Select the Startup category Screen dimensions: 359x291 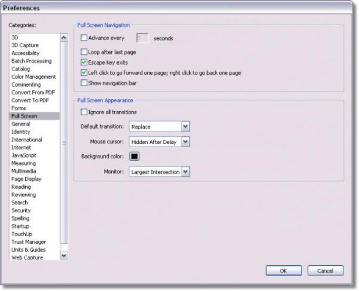pos(34,226)
